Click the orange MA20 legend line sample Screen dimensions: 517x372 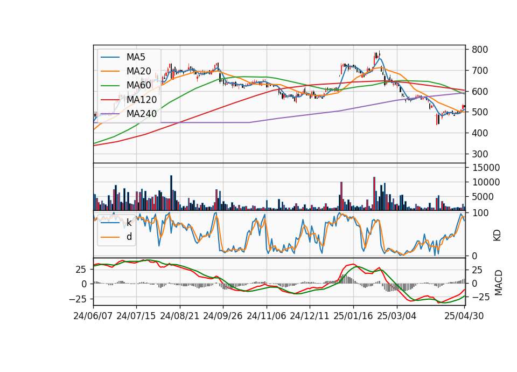(x=110, y=71)
